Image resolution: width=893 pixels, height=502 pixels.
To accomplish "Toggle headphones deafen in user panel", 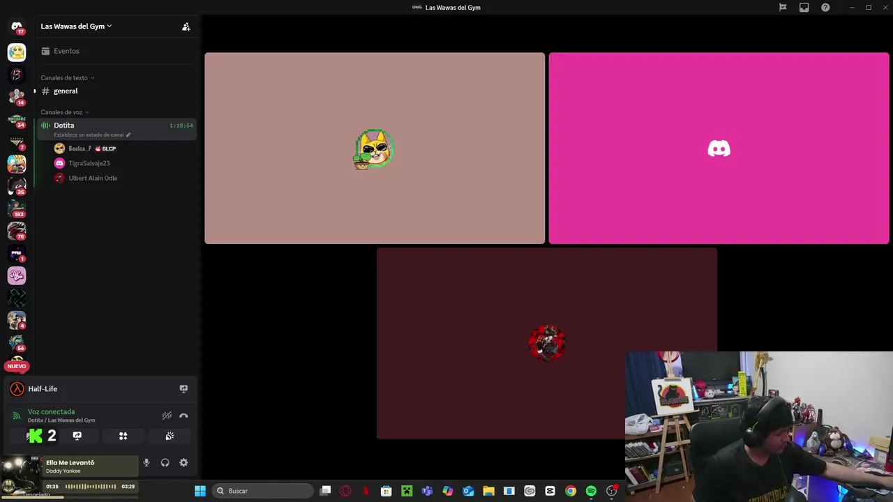I will pyautogui.click(x=165, y=462).
